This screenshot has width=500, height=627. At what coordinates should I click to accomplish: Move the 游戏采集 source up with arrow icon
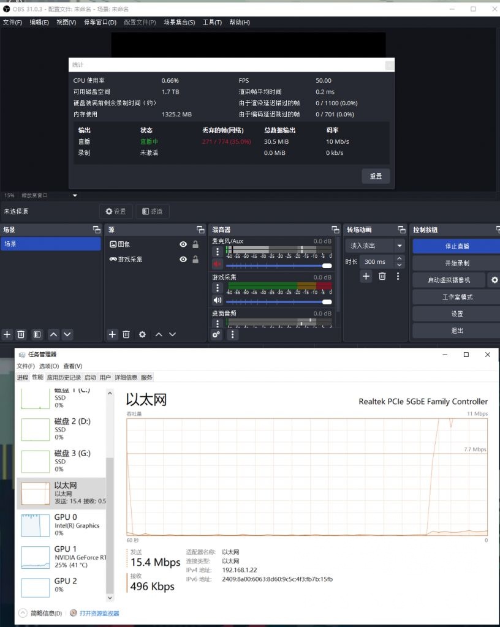pyautogui.click(x=157, y=334)
